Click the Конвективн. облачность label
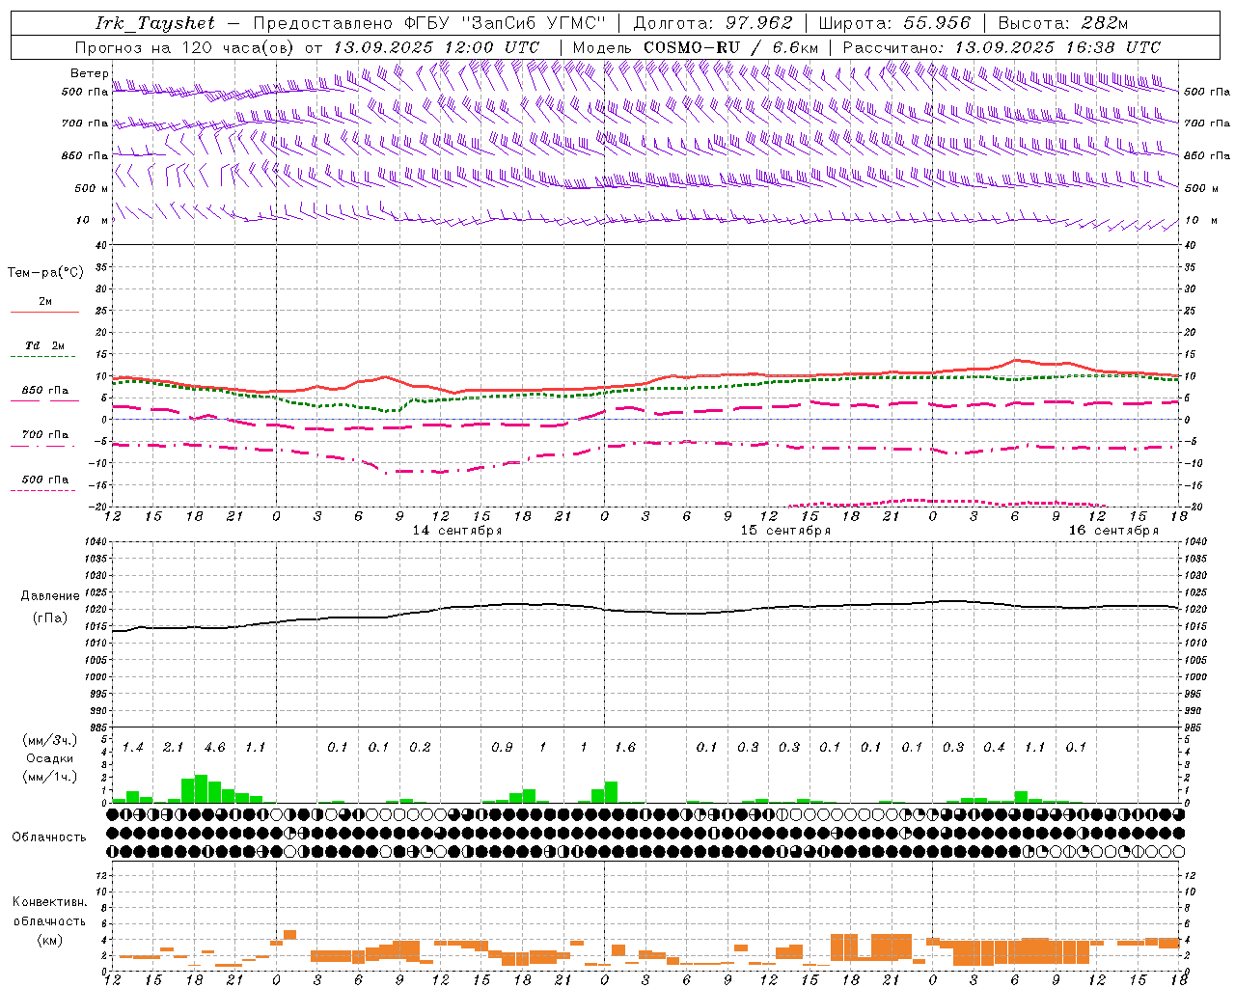The height and width of the screenshot is (988, 1235). [x=49, y=911]
